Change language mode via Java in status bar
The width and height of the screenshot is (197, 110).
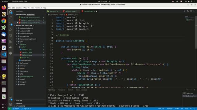pyautogui.click(x=186, y=109)
